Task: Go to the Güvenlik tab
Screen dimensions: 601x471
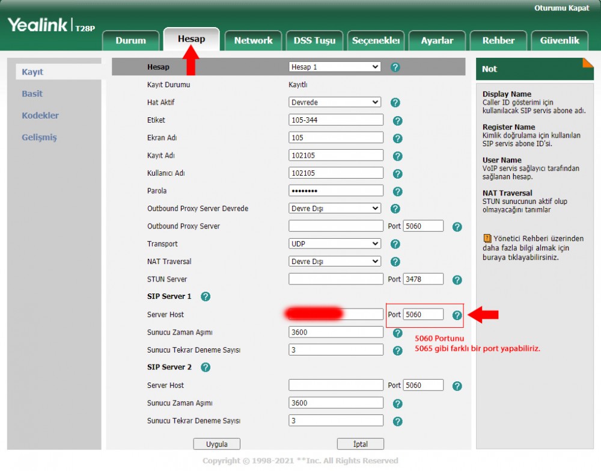Action: 560,41
